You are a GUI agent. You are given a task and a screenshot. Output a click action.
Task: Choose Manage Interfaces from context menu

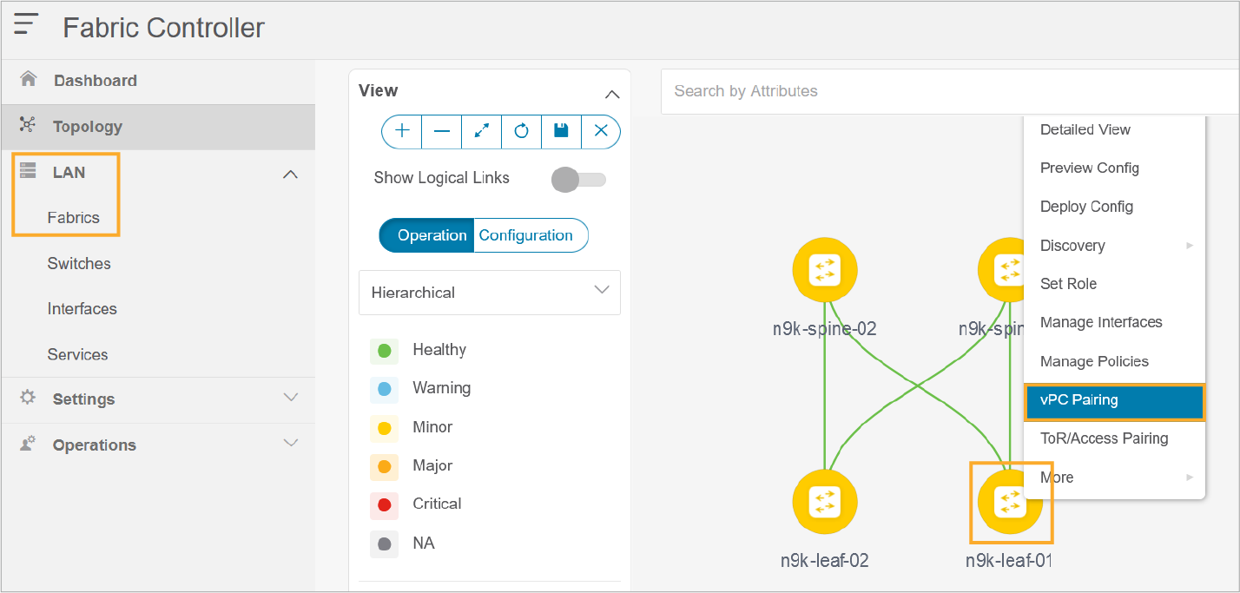pyautogui.click(x=1114, y=322)
